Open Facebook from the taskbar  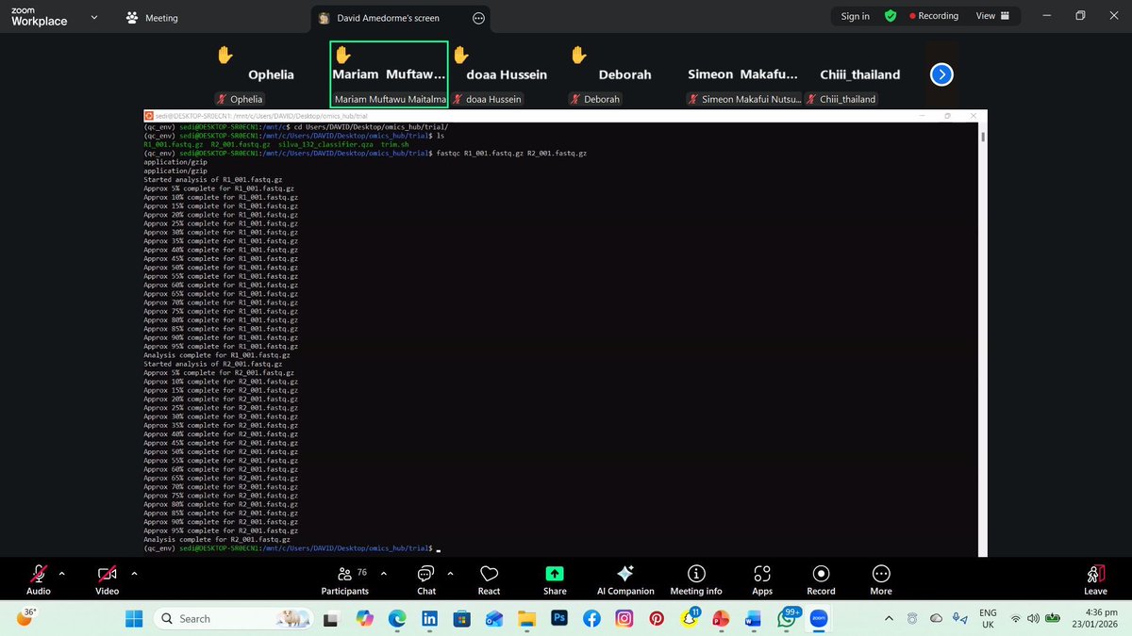(x=591, y=618)
